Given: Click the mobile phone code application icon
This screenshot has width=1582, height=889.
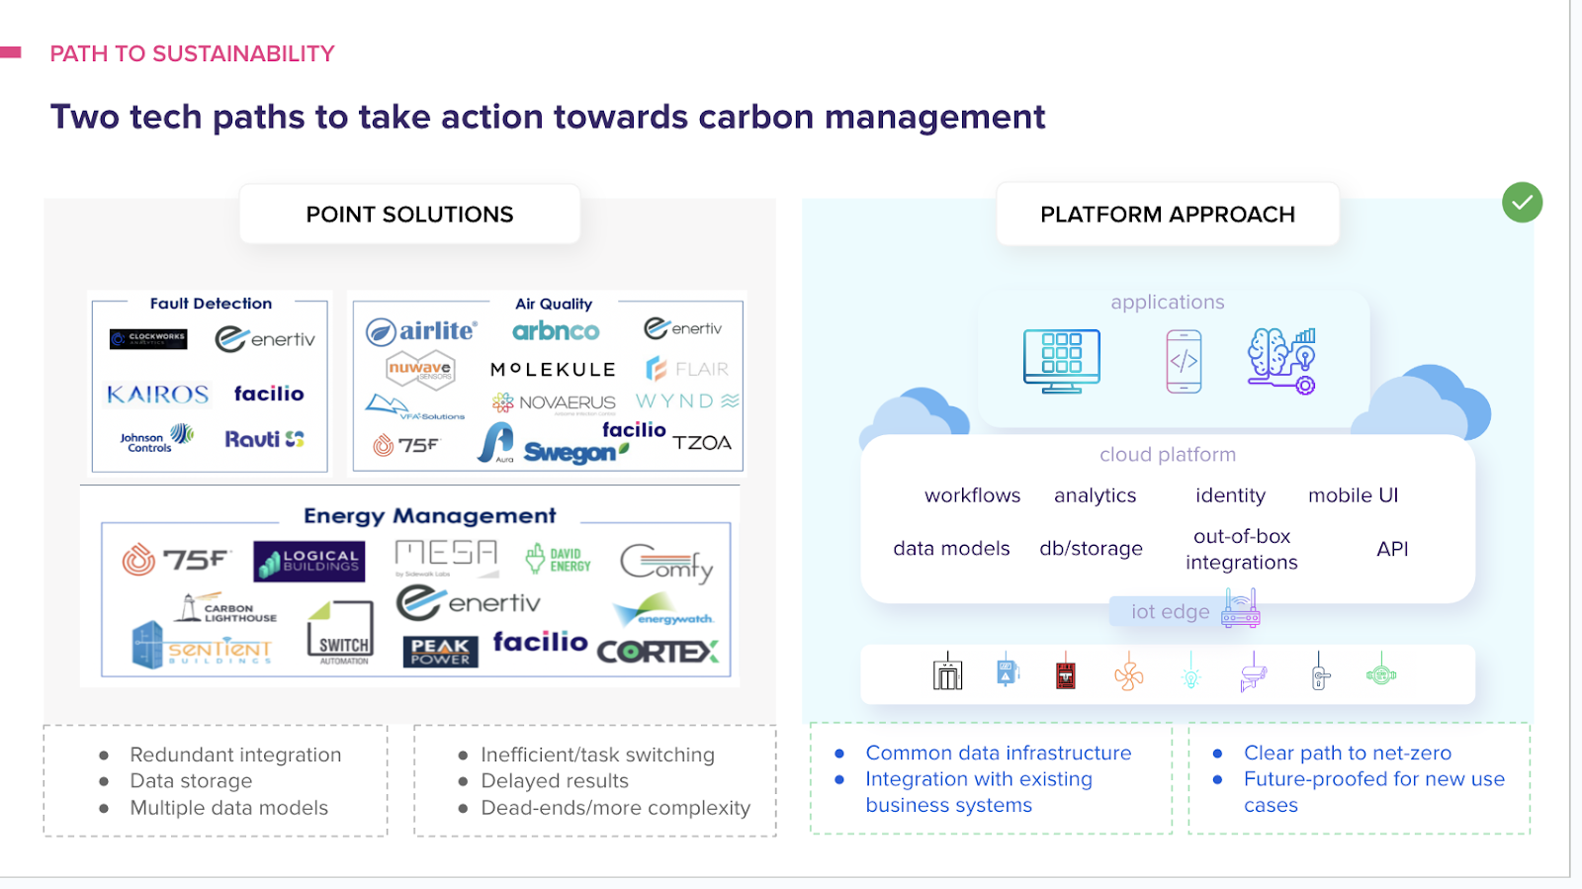Looking at the screenshot, I should (1184, 361).
